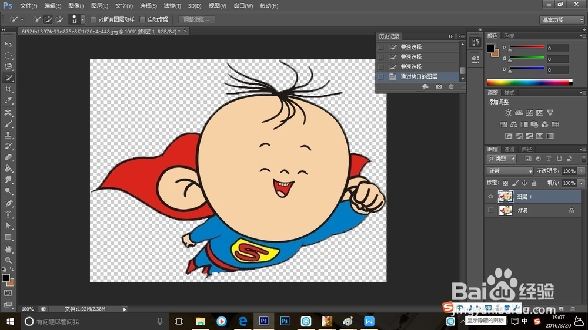Open 选择(S) menu
Viewport: 588px width, 330px height.
148,6
